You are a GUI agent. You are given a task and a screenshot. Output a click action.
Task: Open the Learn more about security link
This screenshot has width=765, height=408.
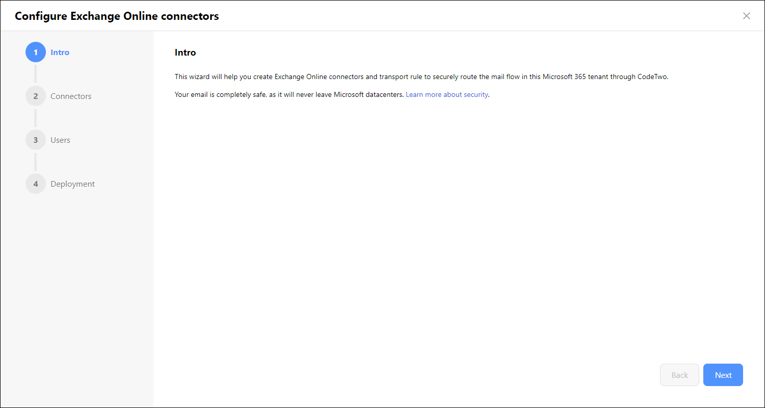(x=447, y=94)
